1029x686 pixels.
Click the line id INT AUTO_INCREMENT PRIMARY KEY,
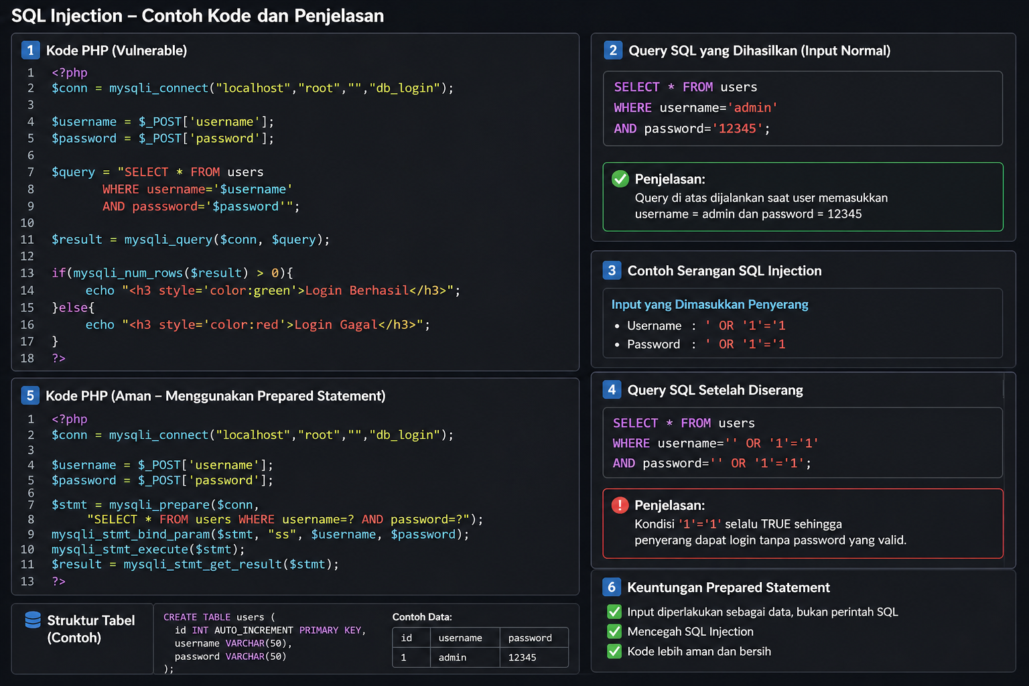point(270,630)
